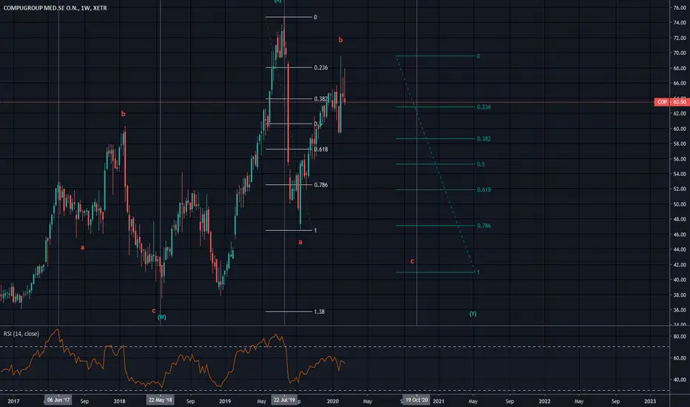Select projected red wave c label near 2021

pos(412,261)
